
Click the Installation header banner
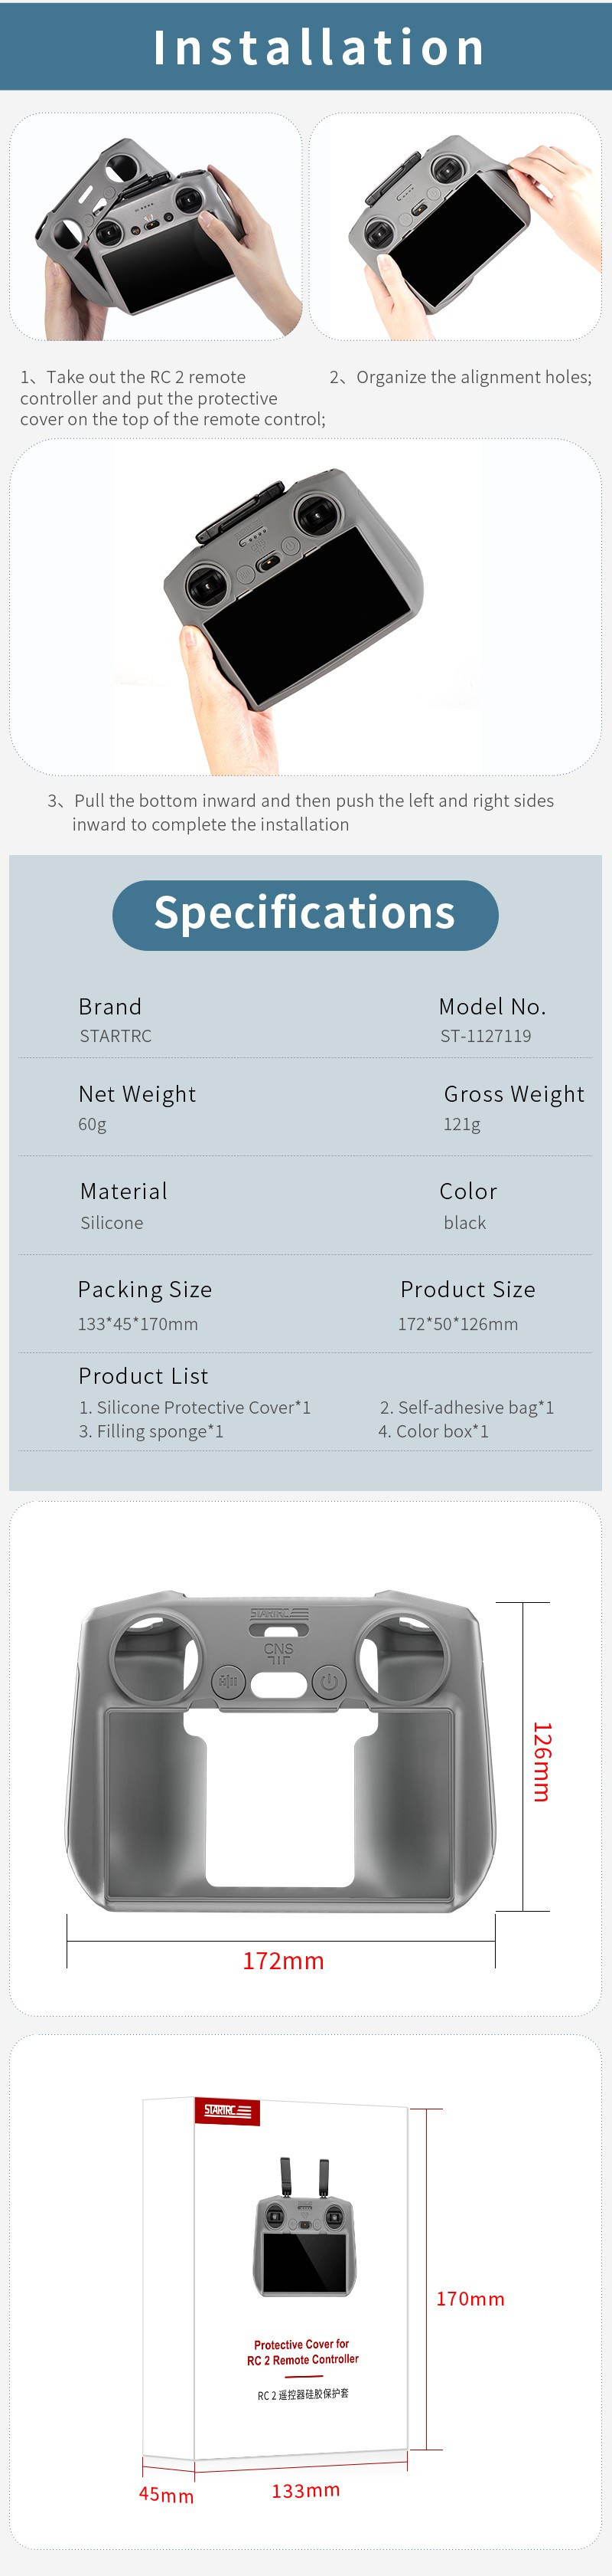pos(305,46)
